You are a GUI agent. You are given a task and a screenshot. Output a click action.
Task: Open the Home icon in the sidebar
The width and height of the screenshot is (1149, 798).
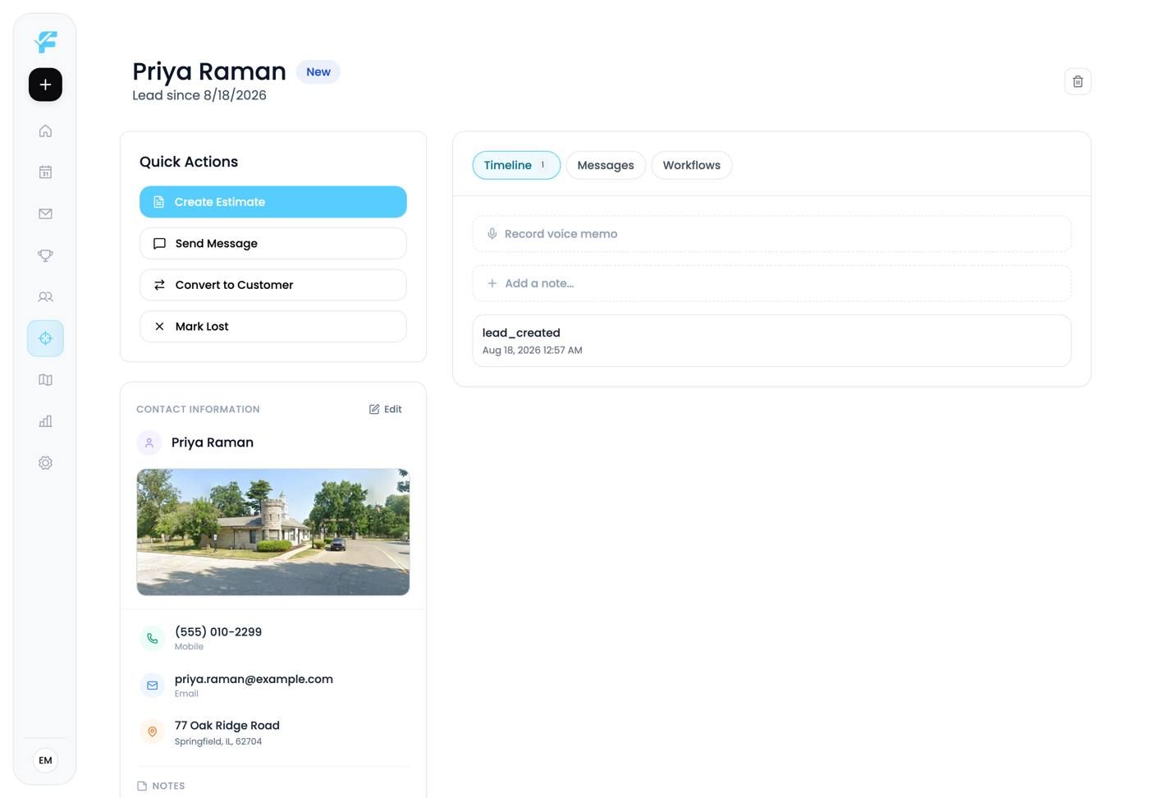pyautogui.click(x=45, y=131)
